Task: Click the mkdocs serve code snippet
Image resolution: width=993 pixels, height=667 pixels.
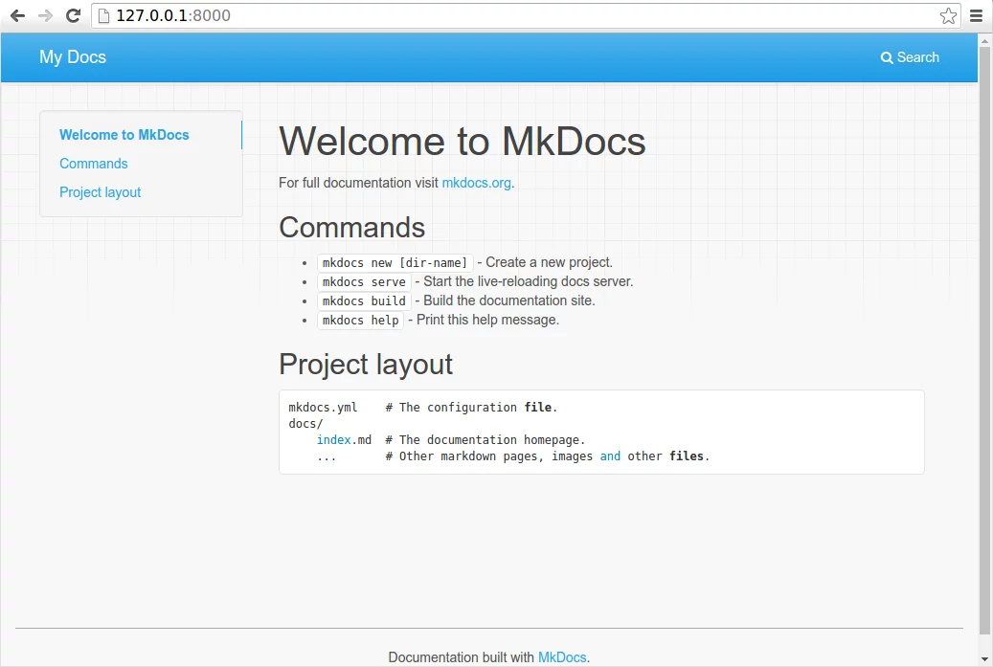Action: (364, 282)
